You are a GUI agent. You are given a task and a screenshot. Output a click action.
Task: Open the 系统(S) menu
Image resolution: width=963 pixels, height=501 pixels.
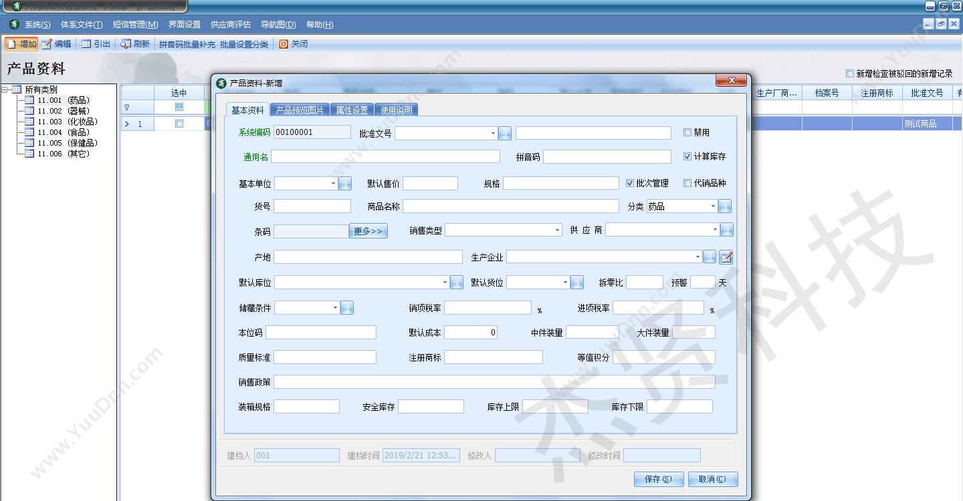(38, 25)
